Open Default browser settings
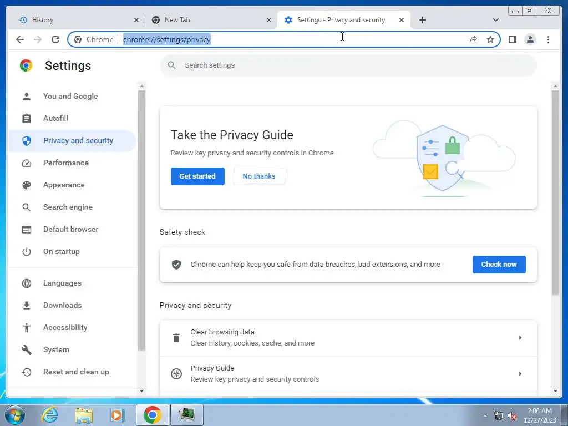 (72, 229)
